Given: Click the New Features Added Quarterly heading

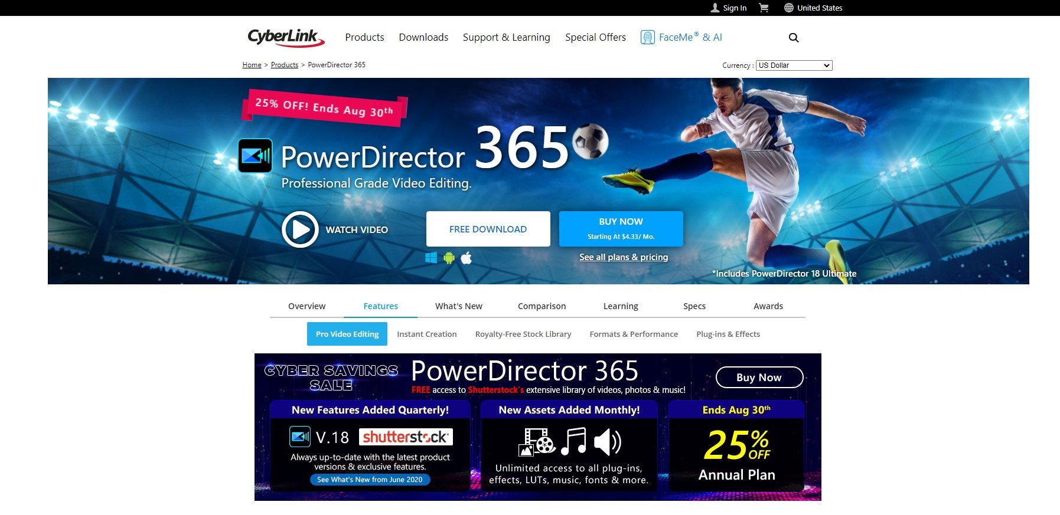Looking at the screenshot, I should click(x=370, y=410).
